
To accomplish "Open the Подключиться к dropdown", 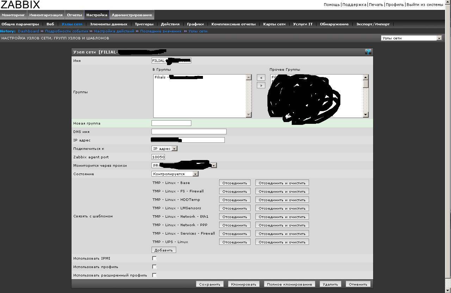I will 164,149.
